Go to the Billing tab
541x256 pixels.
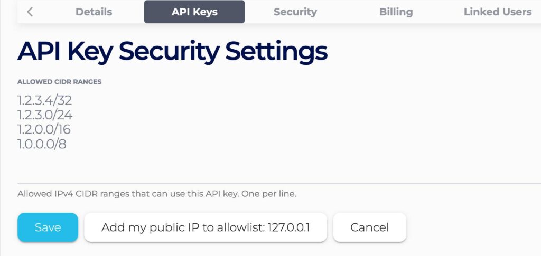tap(396, 12)
